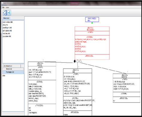
Task: Click the green triangle arrowhead under package
Action: [x=92, y=23]
